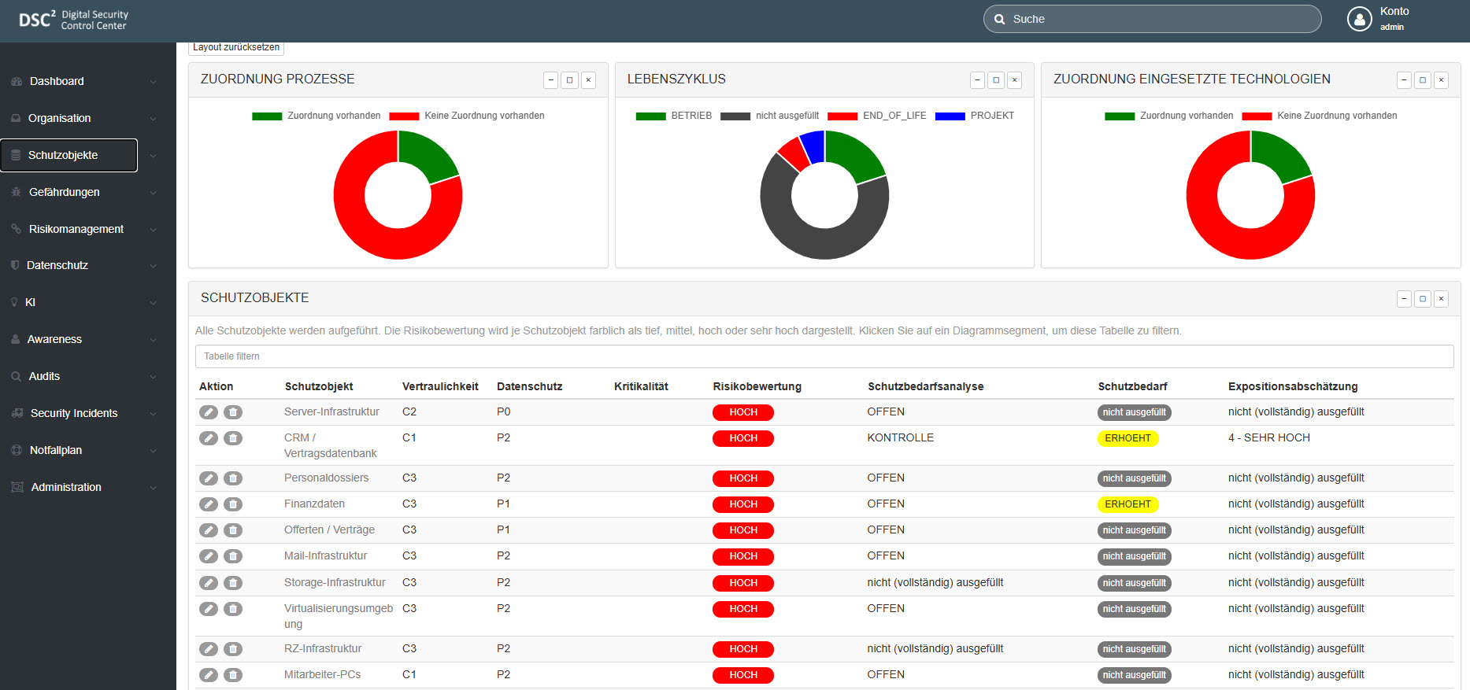The height and width of the screenshot is (690, 1470).
Task: Click the DSC² Digital Security Control Center logo
Action: point(73,20)
